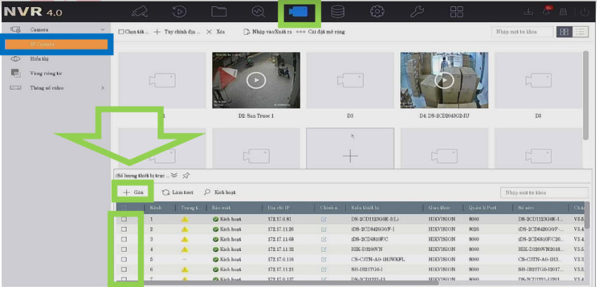Select 'Vùng riêng tư' in the sidebar
This screenshot has height=287, width=597.
click(x=45, y=74)
